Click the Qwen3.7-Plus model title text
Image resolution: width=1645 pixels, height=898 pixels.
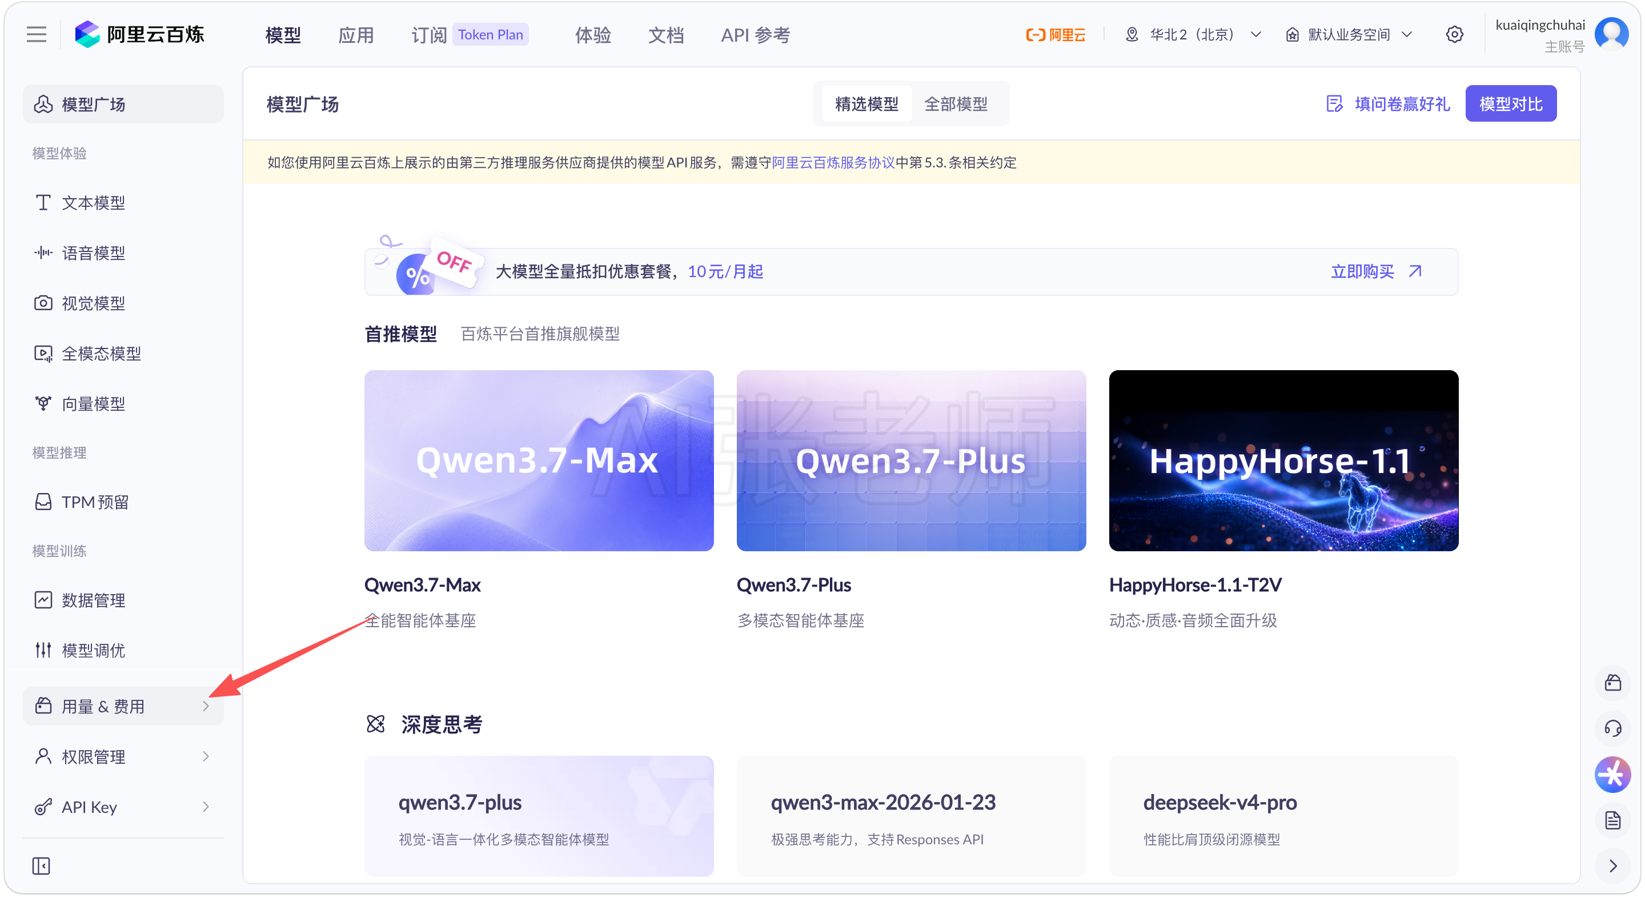pyautogui.click(x=794, y=585)
